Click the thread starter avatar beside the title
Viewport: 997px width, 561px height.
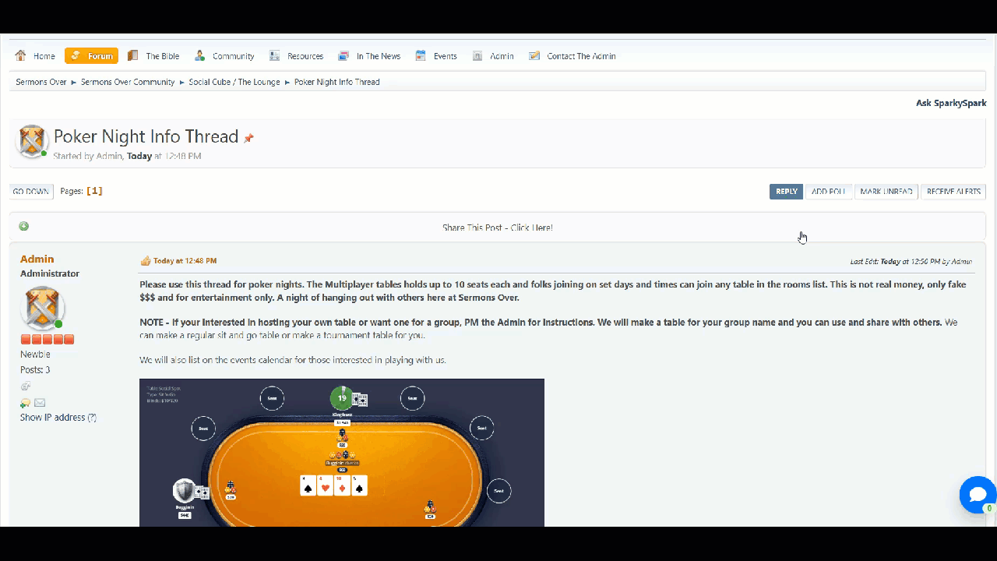click(x=32, y=141)
